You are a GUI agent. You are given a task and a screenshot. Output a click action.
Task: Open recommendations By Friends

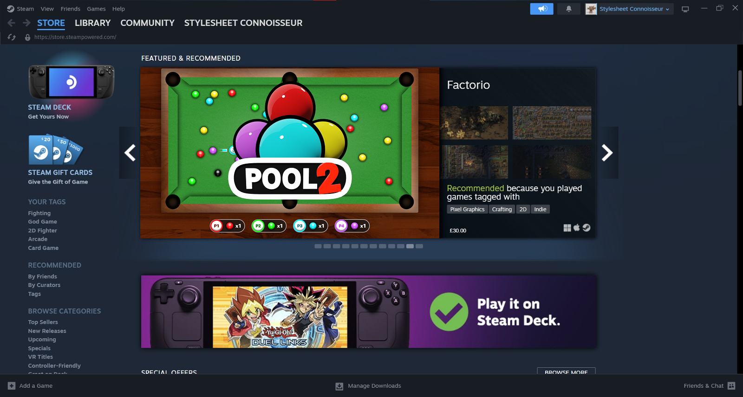point(43,276)
